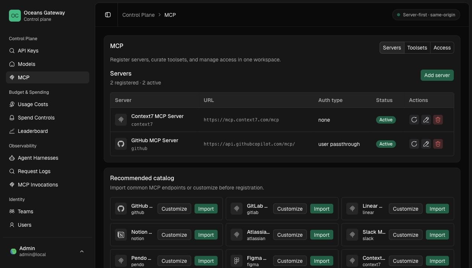472x268 pixels.
Task: Toggle the sidebar panel icon
Action: pos(108,15)
